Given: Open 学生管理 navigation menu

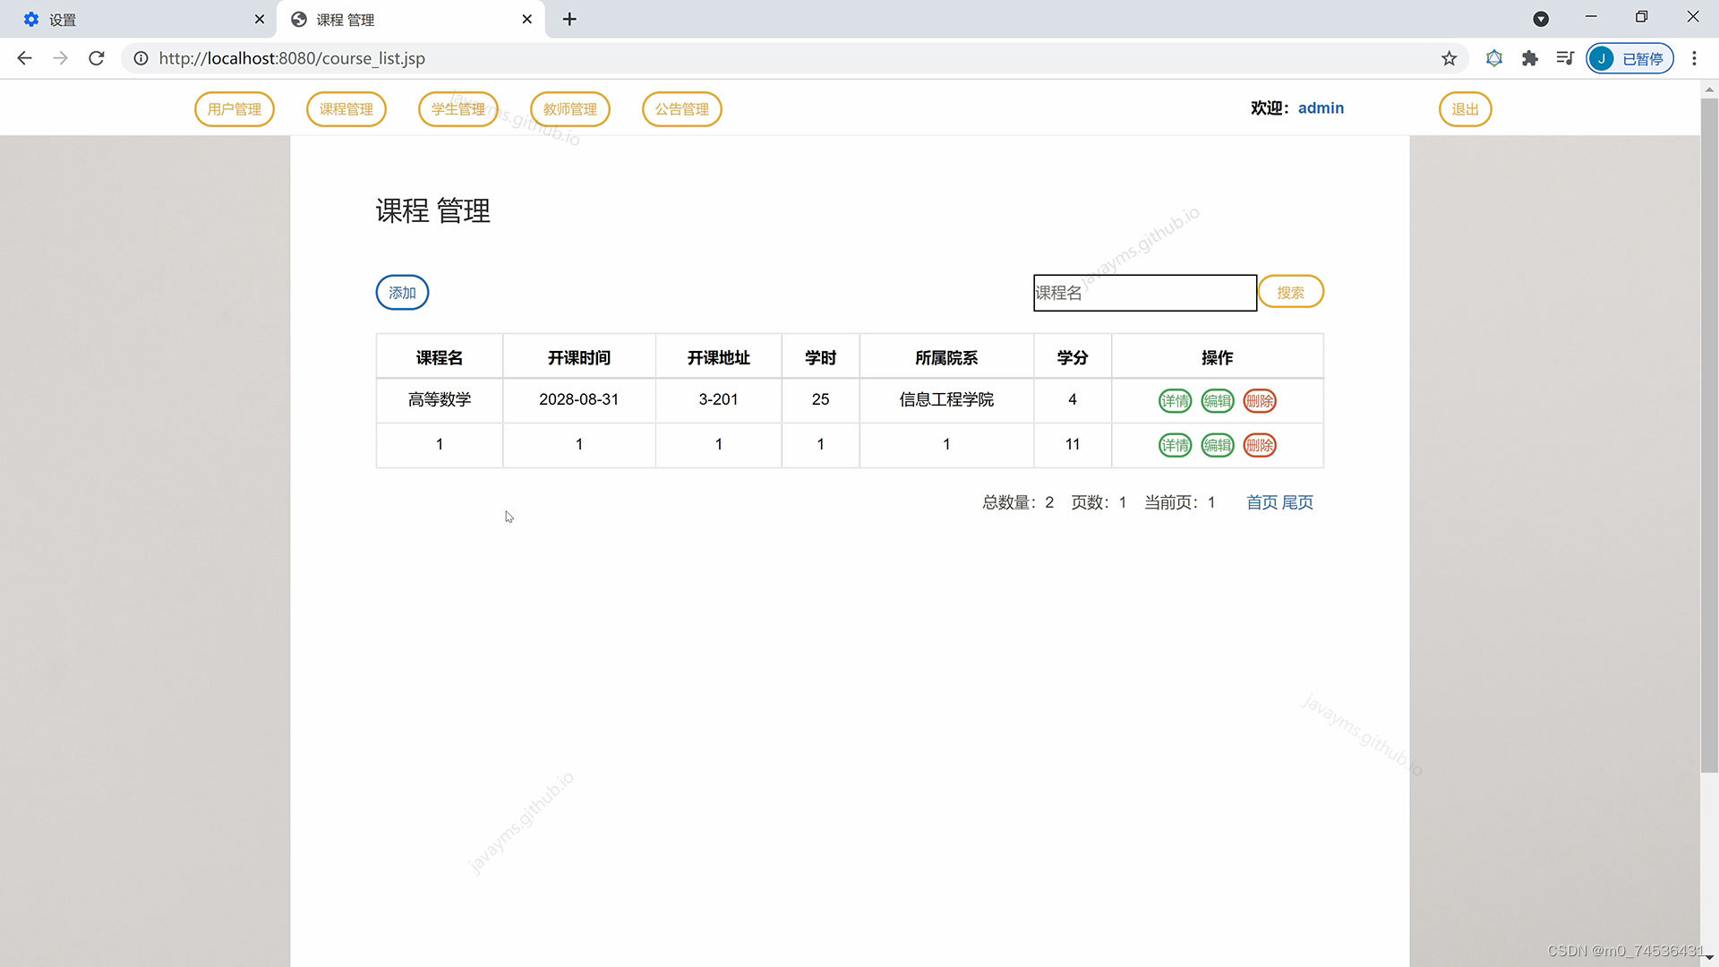Looking at the screenshot, I should [458, 109].
